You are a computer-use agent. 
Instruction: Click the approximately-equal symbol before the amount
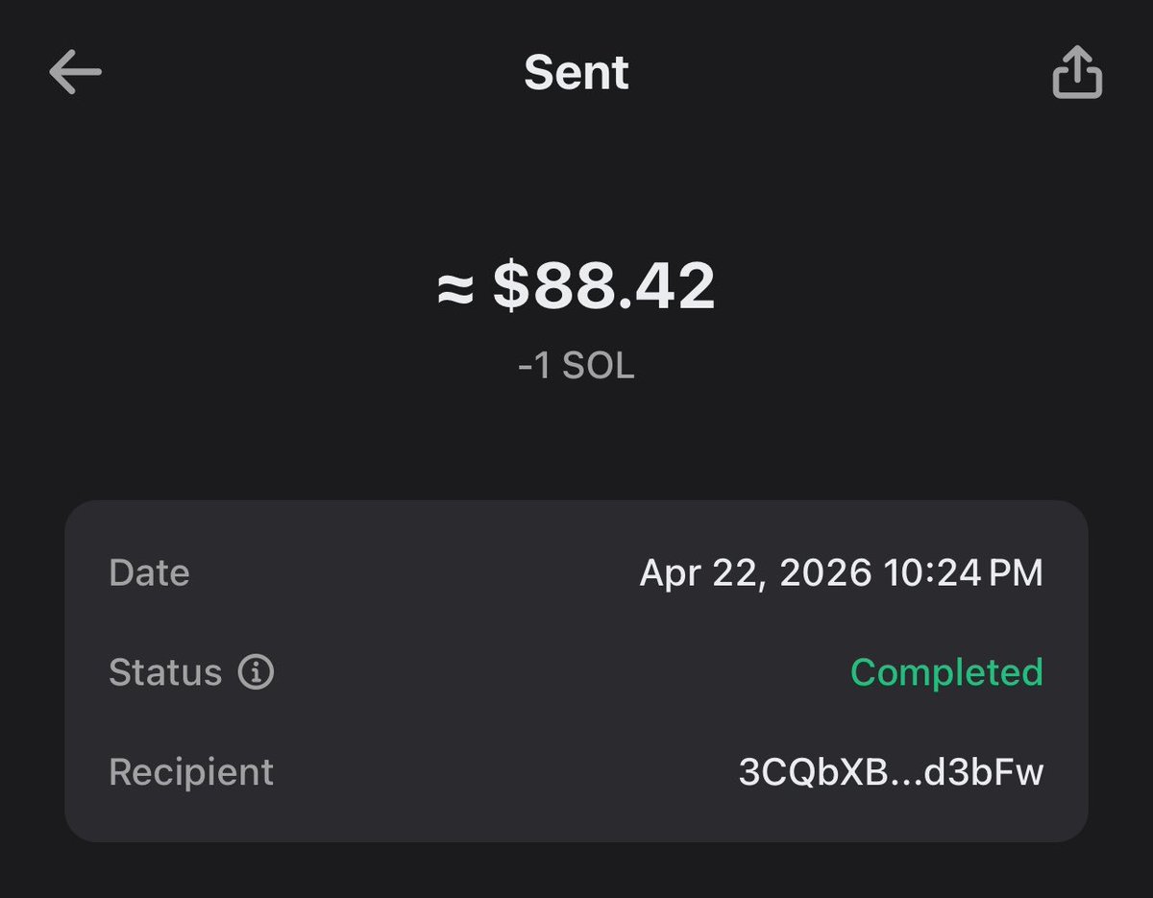(x=455, y=288)
